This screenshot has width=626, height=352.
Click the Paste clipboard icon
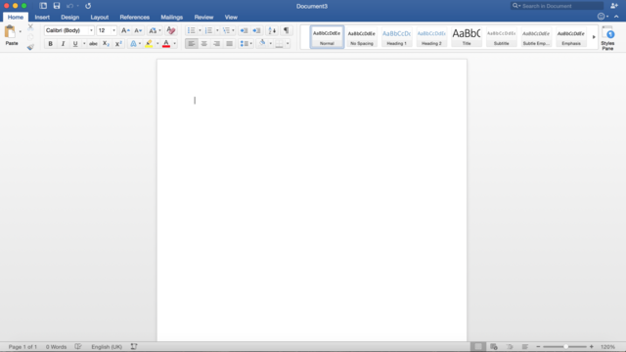pyautogui.click(x=10, y=31)
